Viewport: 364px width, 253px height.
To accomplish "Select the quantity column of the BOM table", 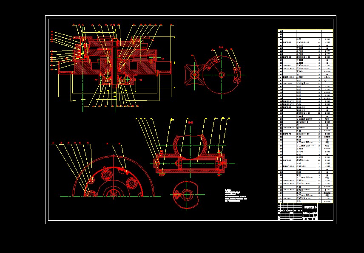I will click(316, 106).
